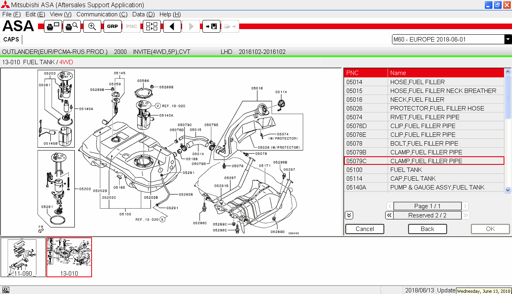Click the GRP group toolbar button
512x294 pixels.
(112, 26)
